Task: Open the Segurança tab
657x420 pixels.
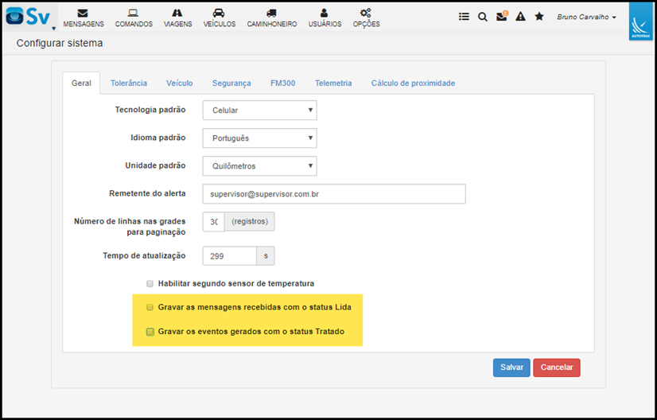Action: pyautogui.click(x=231, y=83)
